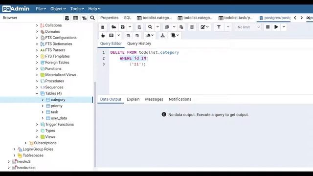Select the Materialized Views tree item
The image size is (313, 176).
(x=61, y=75)
